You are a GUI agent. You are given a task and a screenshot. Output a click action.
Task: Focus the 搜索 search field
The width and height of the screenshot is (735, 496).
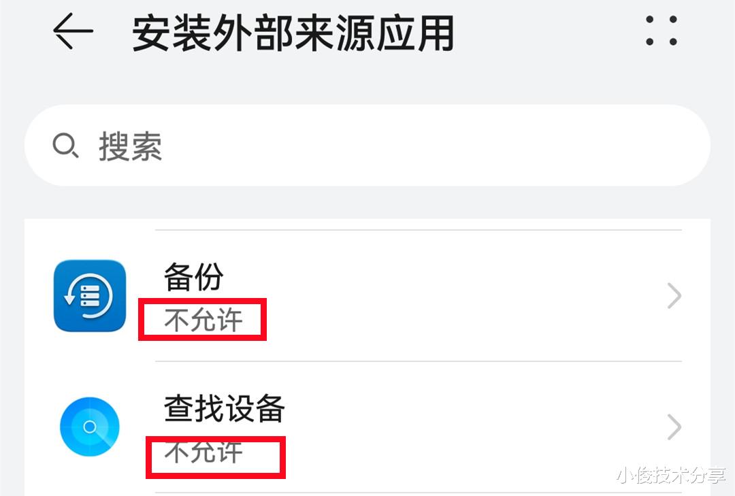367,146
